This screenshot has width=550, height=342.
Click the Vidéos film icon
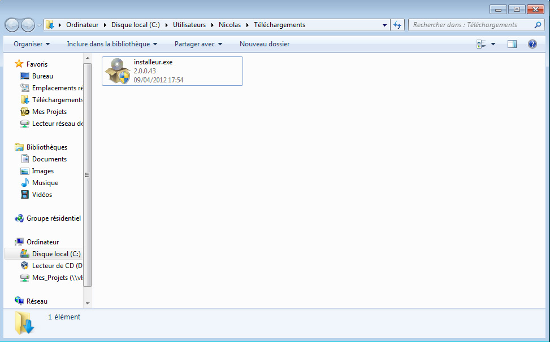pos(24,195)
